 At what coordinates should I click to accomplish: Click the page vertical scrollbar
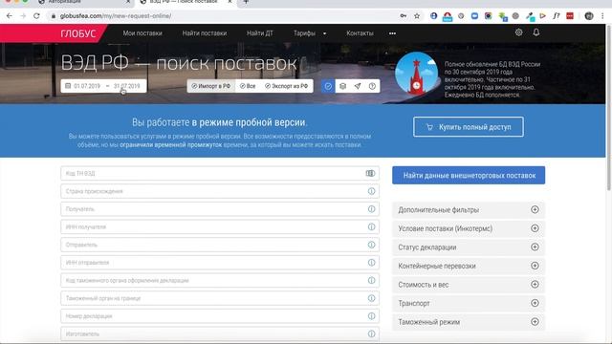[608, 107]
